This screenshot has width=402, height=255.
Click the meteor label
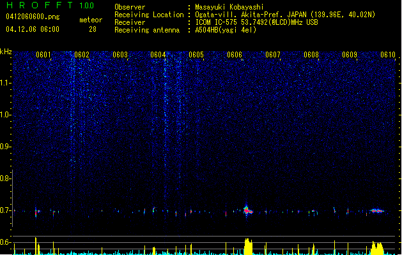(91, 20)
